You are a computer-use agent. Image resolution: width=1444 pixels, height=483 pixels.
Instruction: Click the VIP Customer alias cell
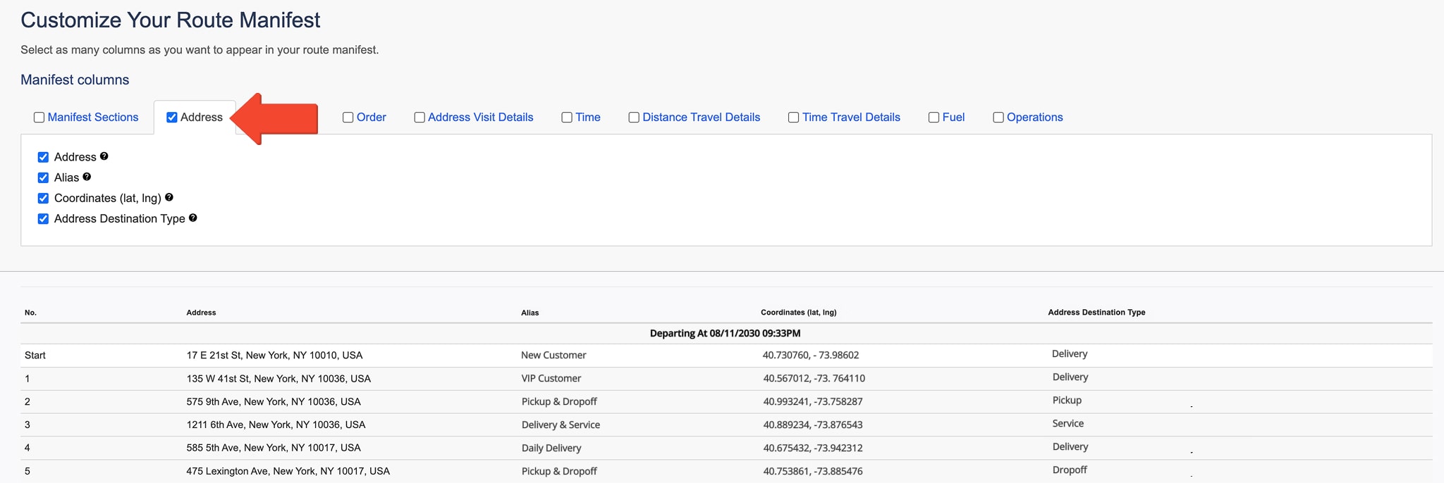[x=551, y=379]
